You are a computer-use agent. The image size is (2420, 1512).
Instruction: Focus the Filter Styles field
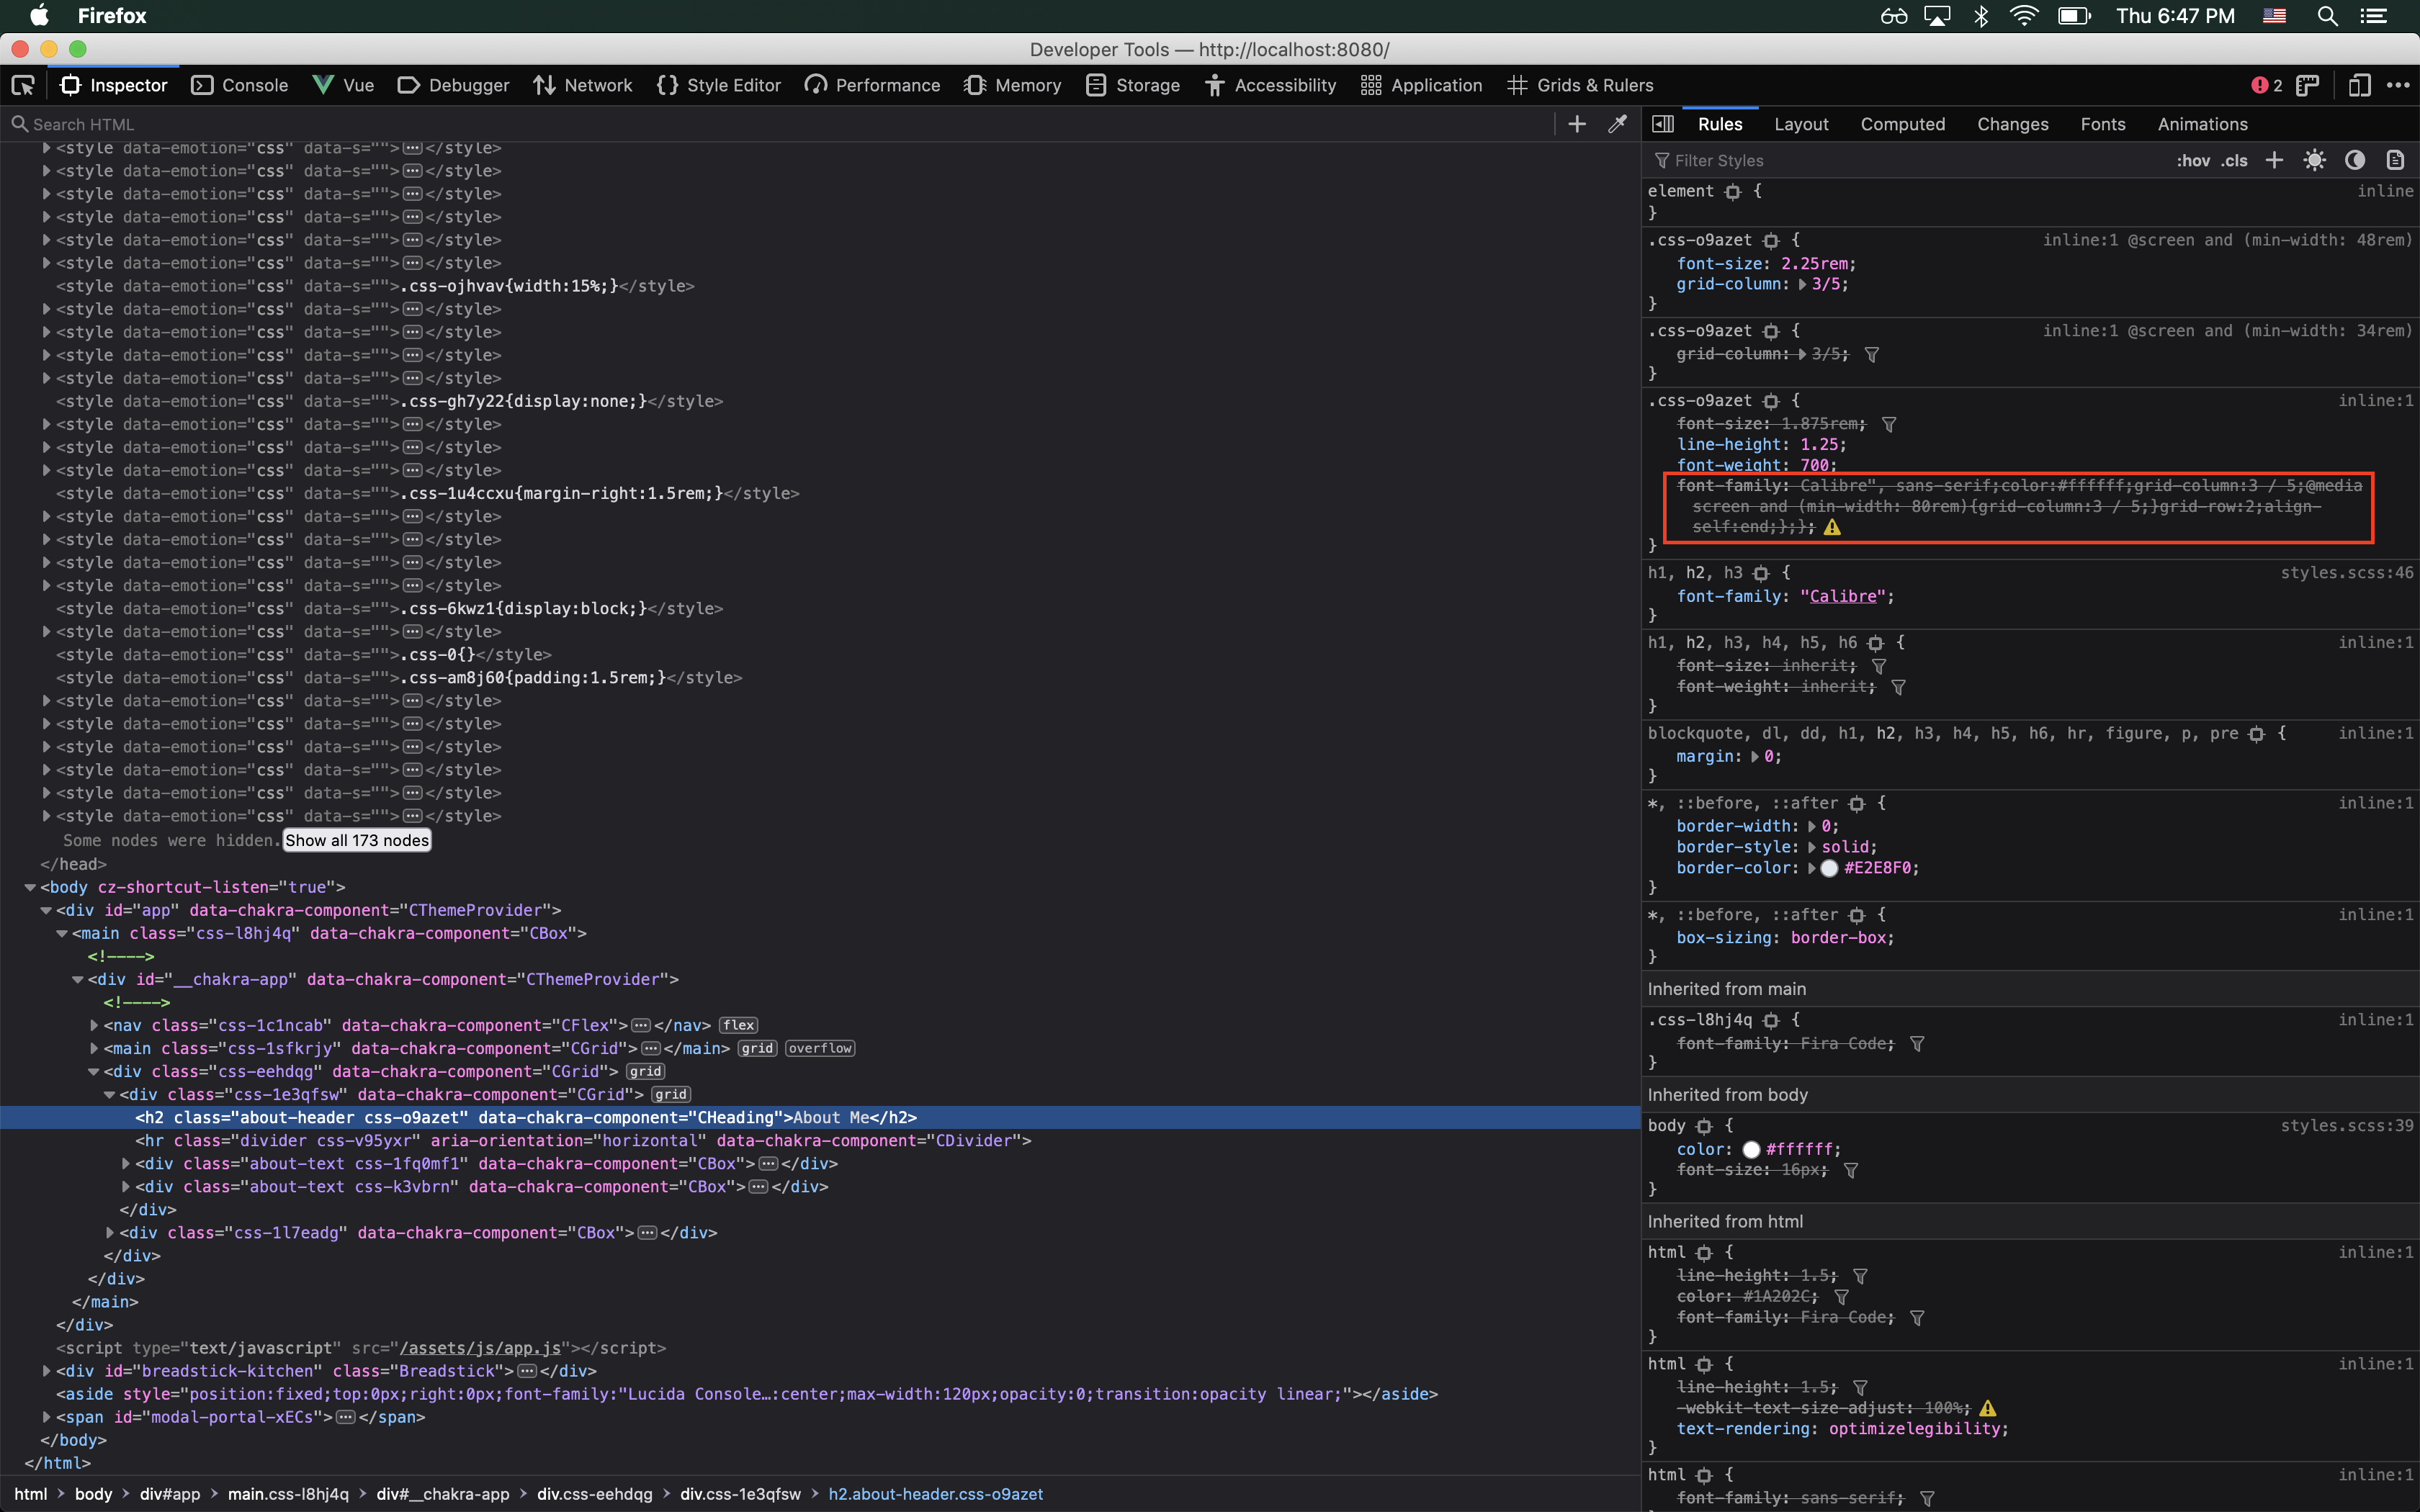point(1905,161)
